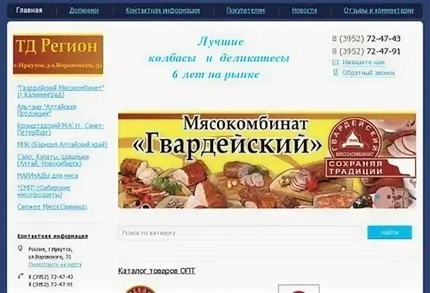This screenshot has height=293, width=430.
Task: Open МАРИНАДЫ для мяса category link
Action: pos(48,176)
